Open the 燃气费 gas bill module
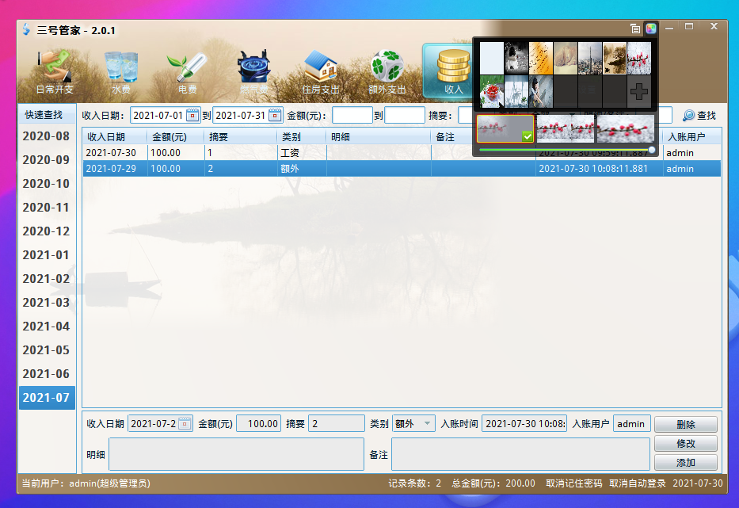The width and height of the screenshot is (739, 508). click(254, 71)
